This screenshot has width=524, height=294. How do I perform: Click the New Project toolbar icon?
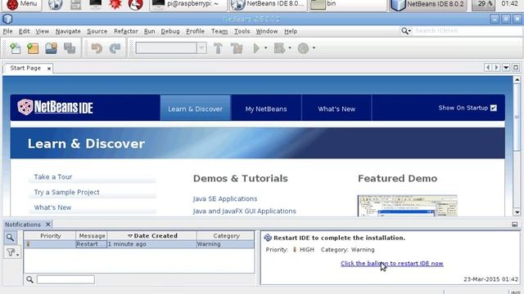pyautogui.click(x=33, y=48)
